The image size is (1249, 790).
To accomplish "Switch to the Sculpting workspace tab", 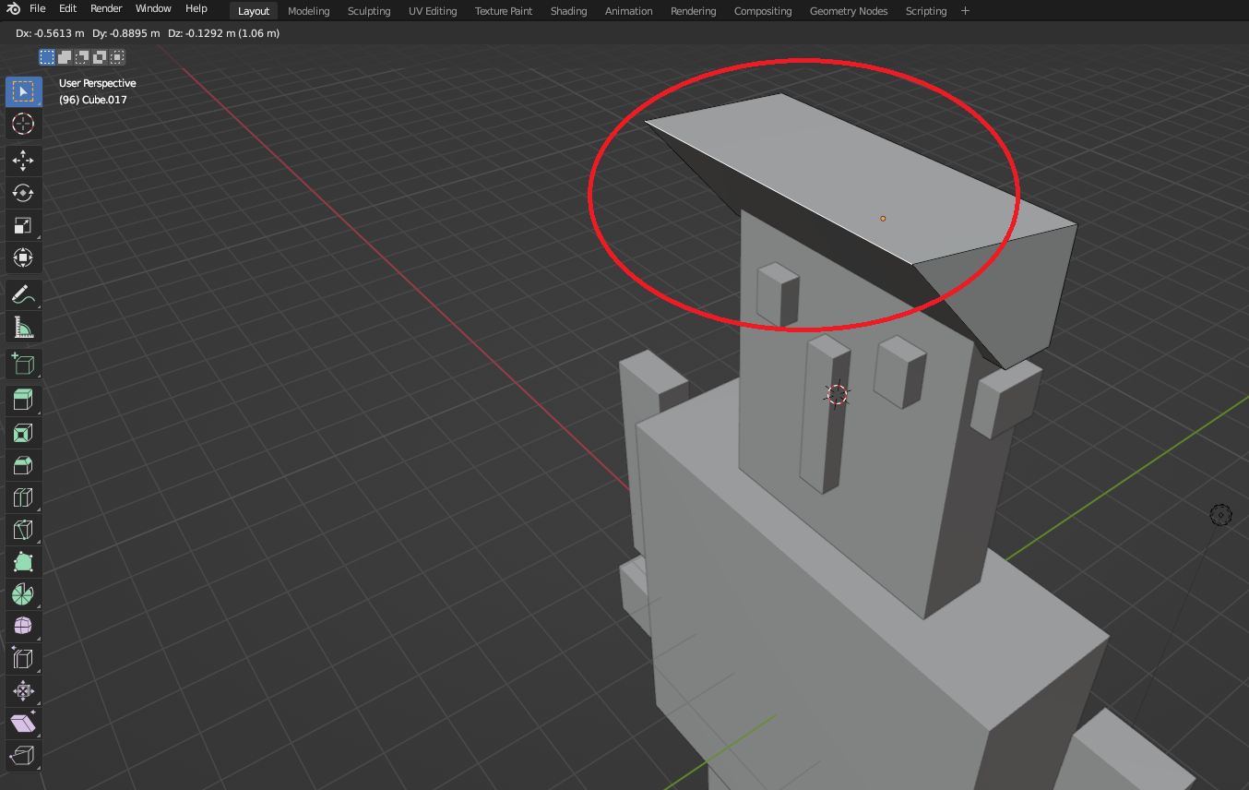I will pos(369,11).
